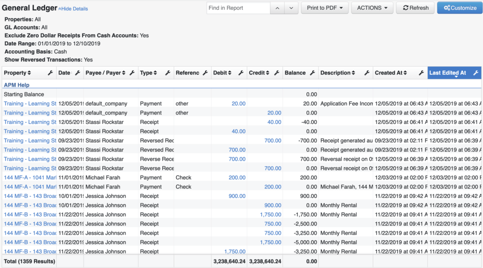Viewport: 483px width, 268px height.
Task: Click the 1,750.00 debit for Jessica Johnson
Action: coord(235,252)
